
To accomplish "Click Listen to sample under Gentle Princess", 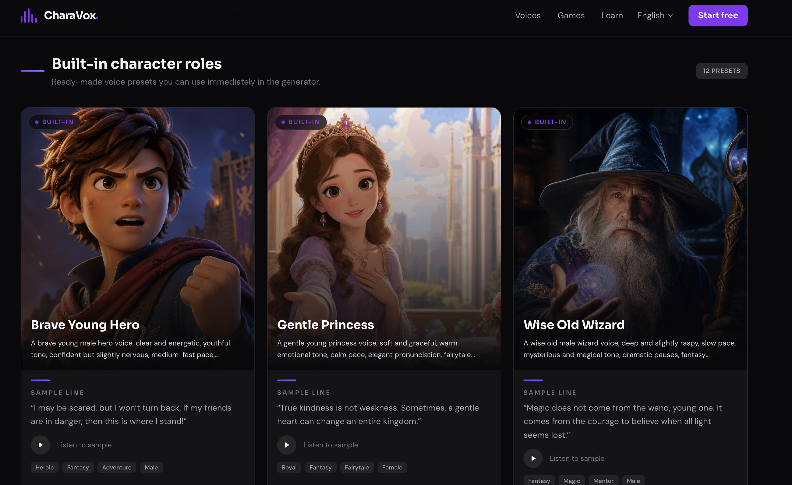I will [331, 445].
